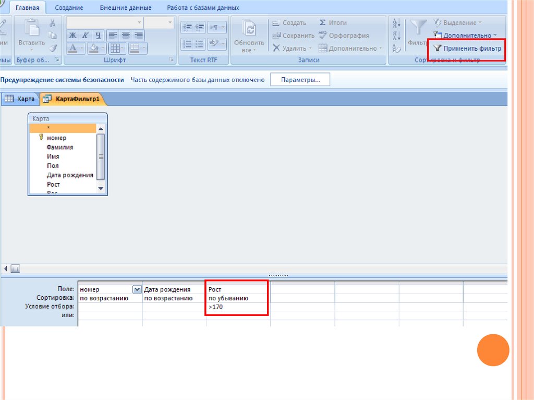
Task: Toggle bold formatting (Ж)
Action: (72, 35)
